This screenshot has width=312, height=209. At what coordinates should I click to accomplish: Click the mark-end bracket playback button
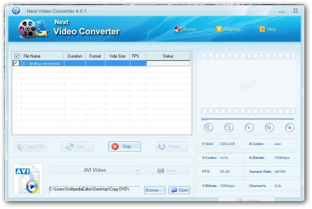click(229, 128)
